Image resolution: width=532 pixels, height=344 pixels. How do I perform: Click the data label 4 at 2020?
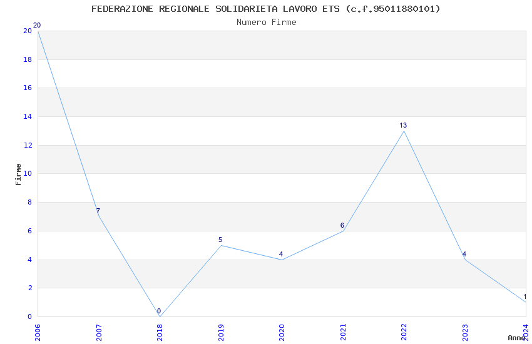(x=281, y=254)
